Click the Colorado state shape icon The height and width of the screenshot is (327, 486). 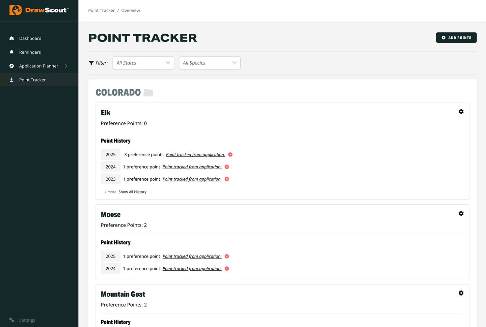(148, 92)
